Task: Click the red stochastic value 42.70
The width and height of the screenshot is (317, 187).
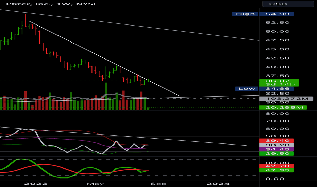Action: [x=277, y=166]
